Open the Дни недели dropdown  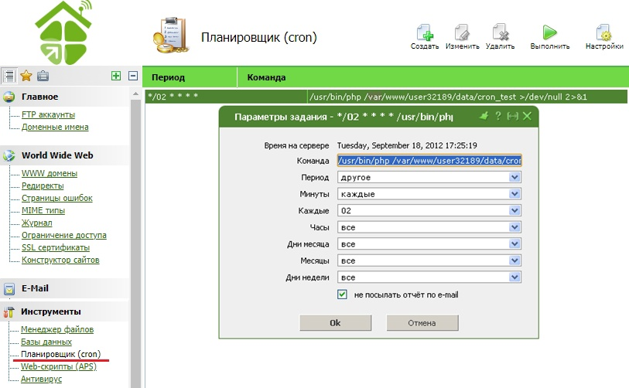tap(514, 277)
